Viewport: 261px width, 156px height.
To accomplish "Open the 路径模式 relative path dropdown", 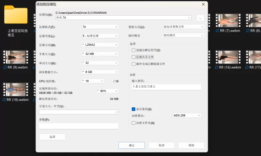I will pos(184,35).
